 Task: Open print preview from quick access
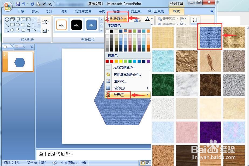pyautogui.click(x=38, y=4)
